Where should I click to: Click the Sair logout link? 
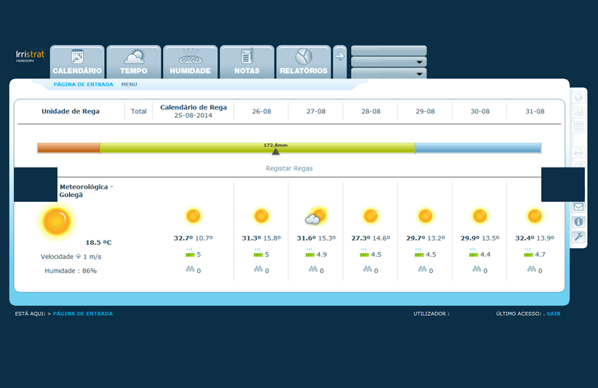pyautogui.click(x=553, y=314)
